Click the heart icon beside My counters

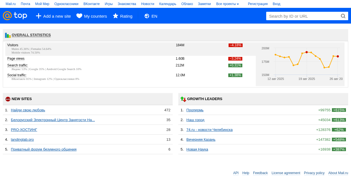point(79,16)
